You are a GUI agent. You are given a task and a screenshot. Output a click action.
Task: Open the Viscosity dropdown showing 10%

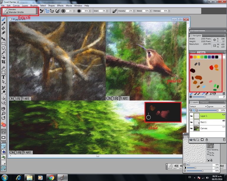point(134,11)
